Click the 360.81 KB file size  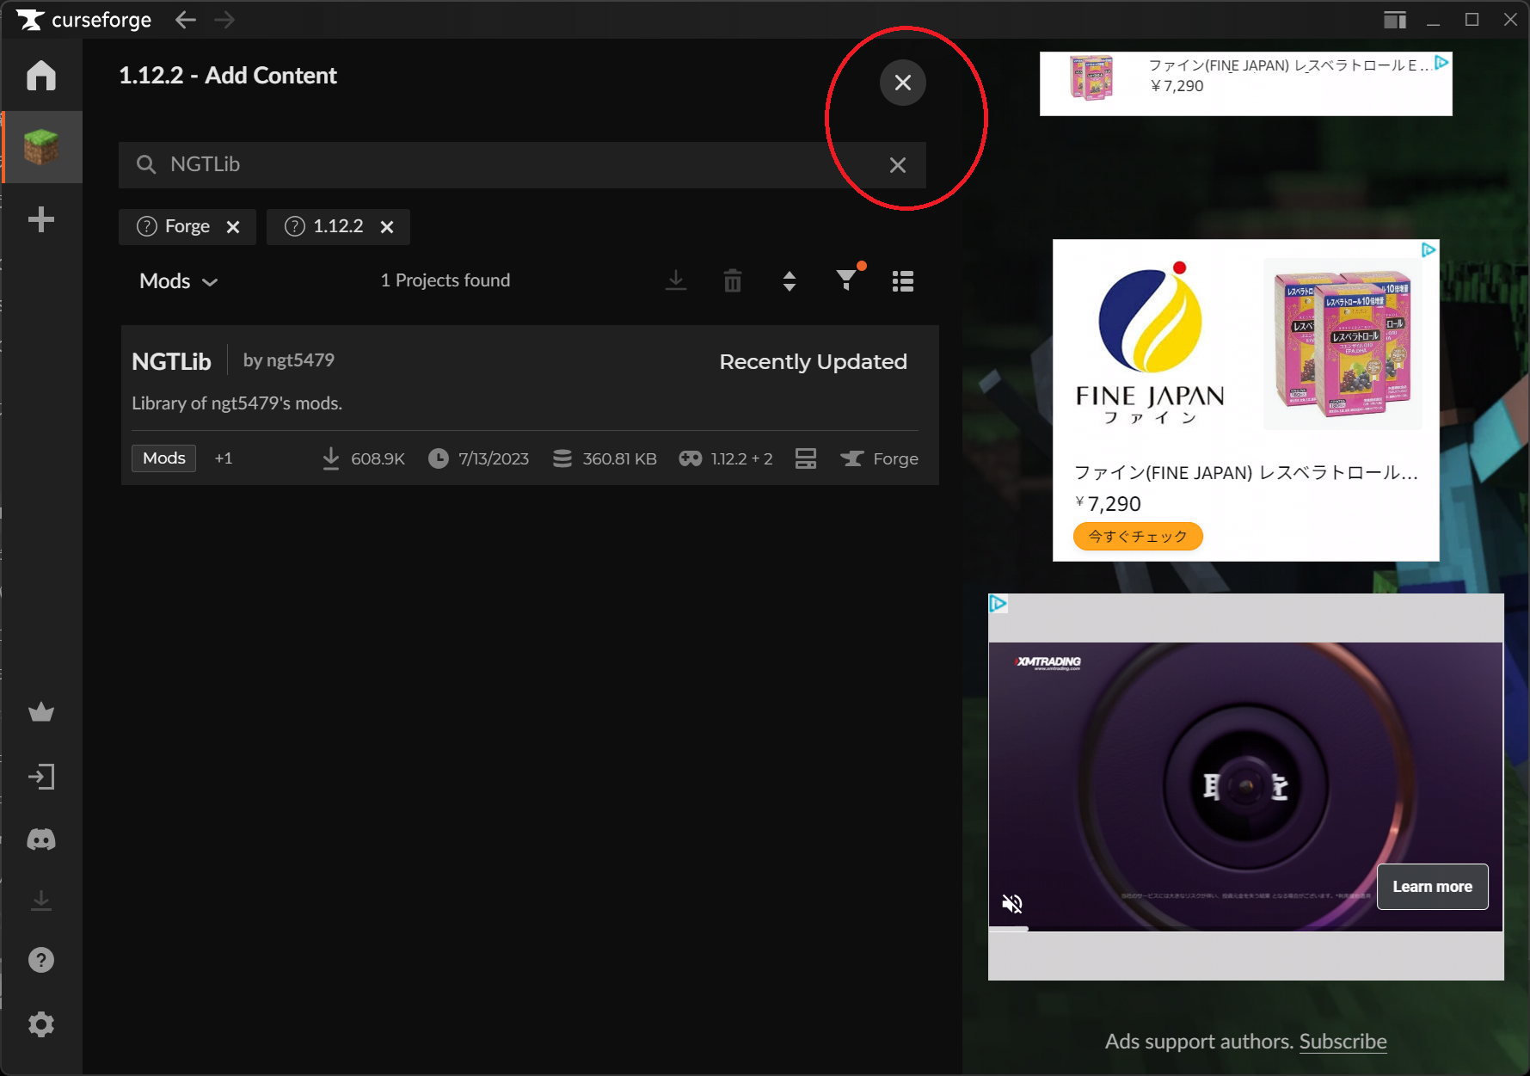[x=605, y=458]
